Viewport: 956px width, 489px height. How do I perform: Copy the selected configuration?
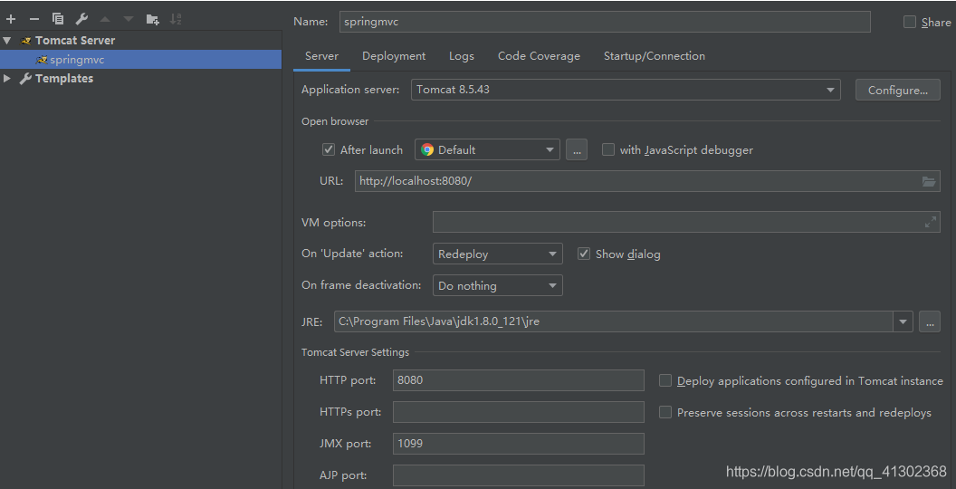point(58,19)
